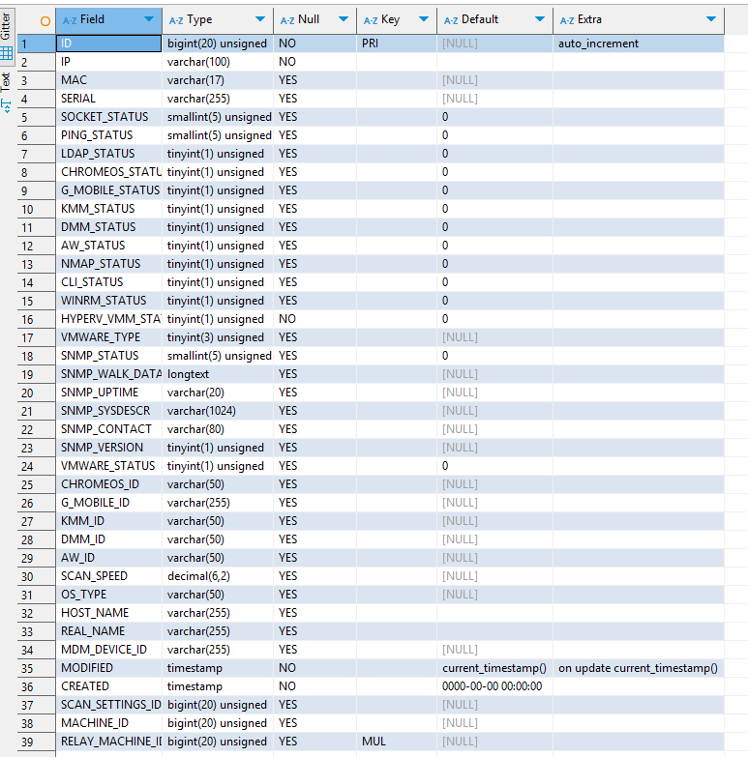748x757 pixels.
Task: Click the A-Z type icon on Default column
Action: pyautogui.click(x=452, y=20)
